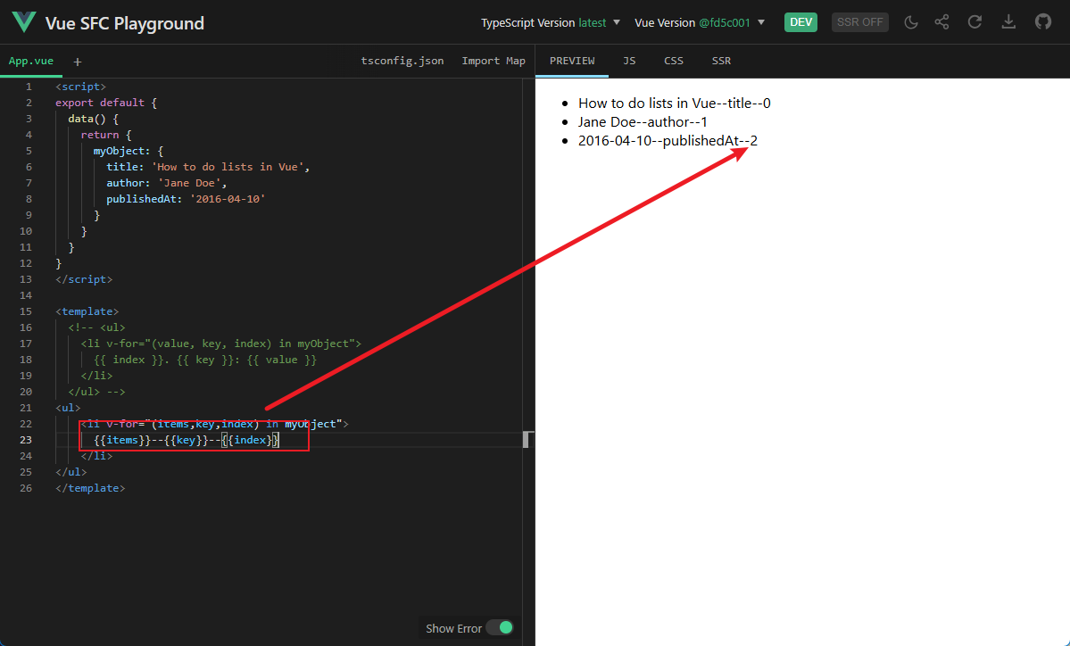This screenshot has height=646, width=1070.
Task: Click preview item 'Jane Doe--author--1'
Action: point(643,122)
